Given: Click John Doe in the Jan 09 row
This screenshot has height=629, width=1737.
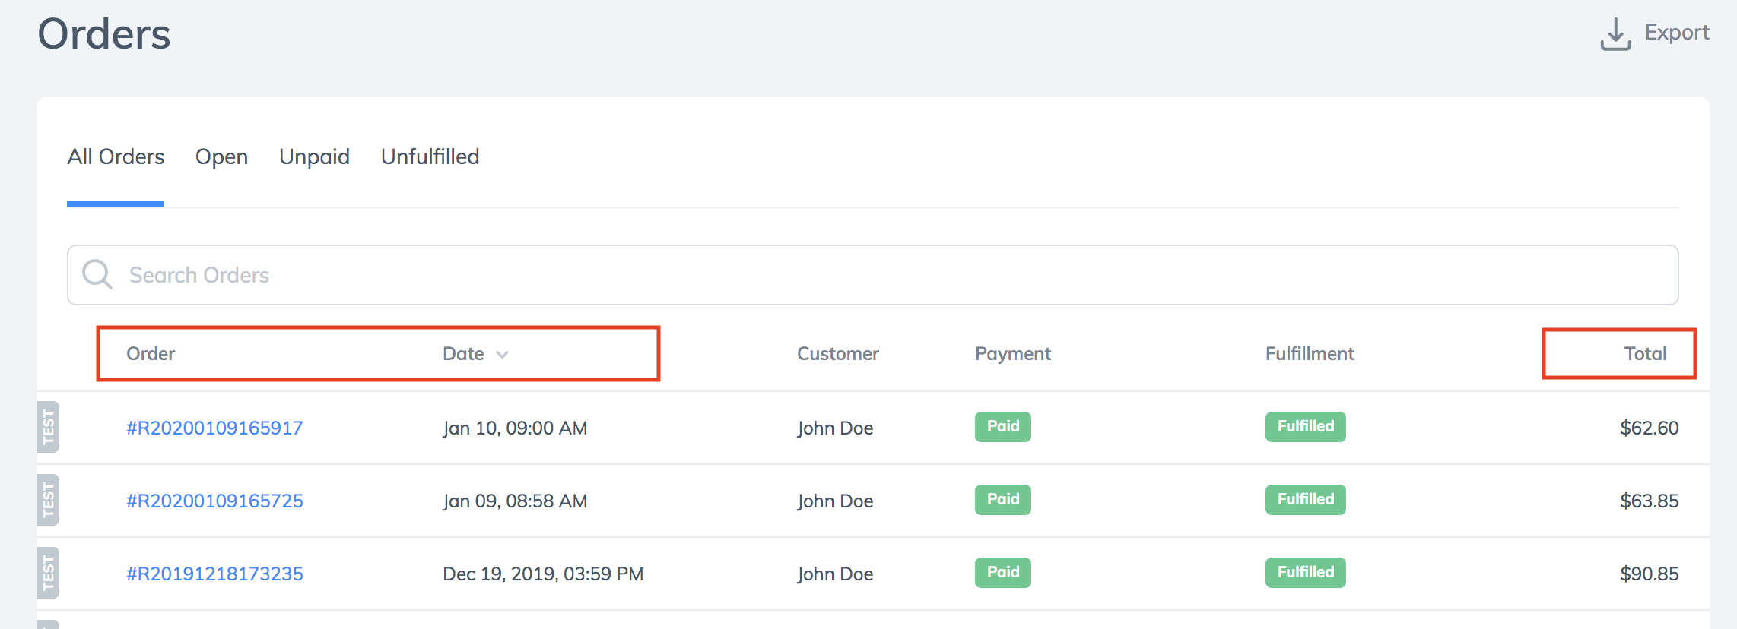Looking at the screenshot, I should pyautogui.click(x=835, y=501).
